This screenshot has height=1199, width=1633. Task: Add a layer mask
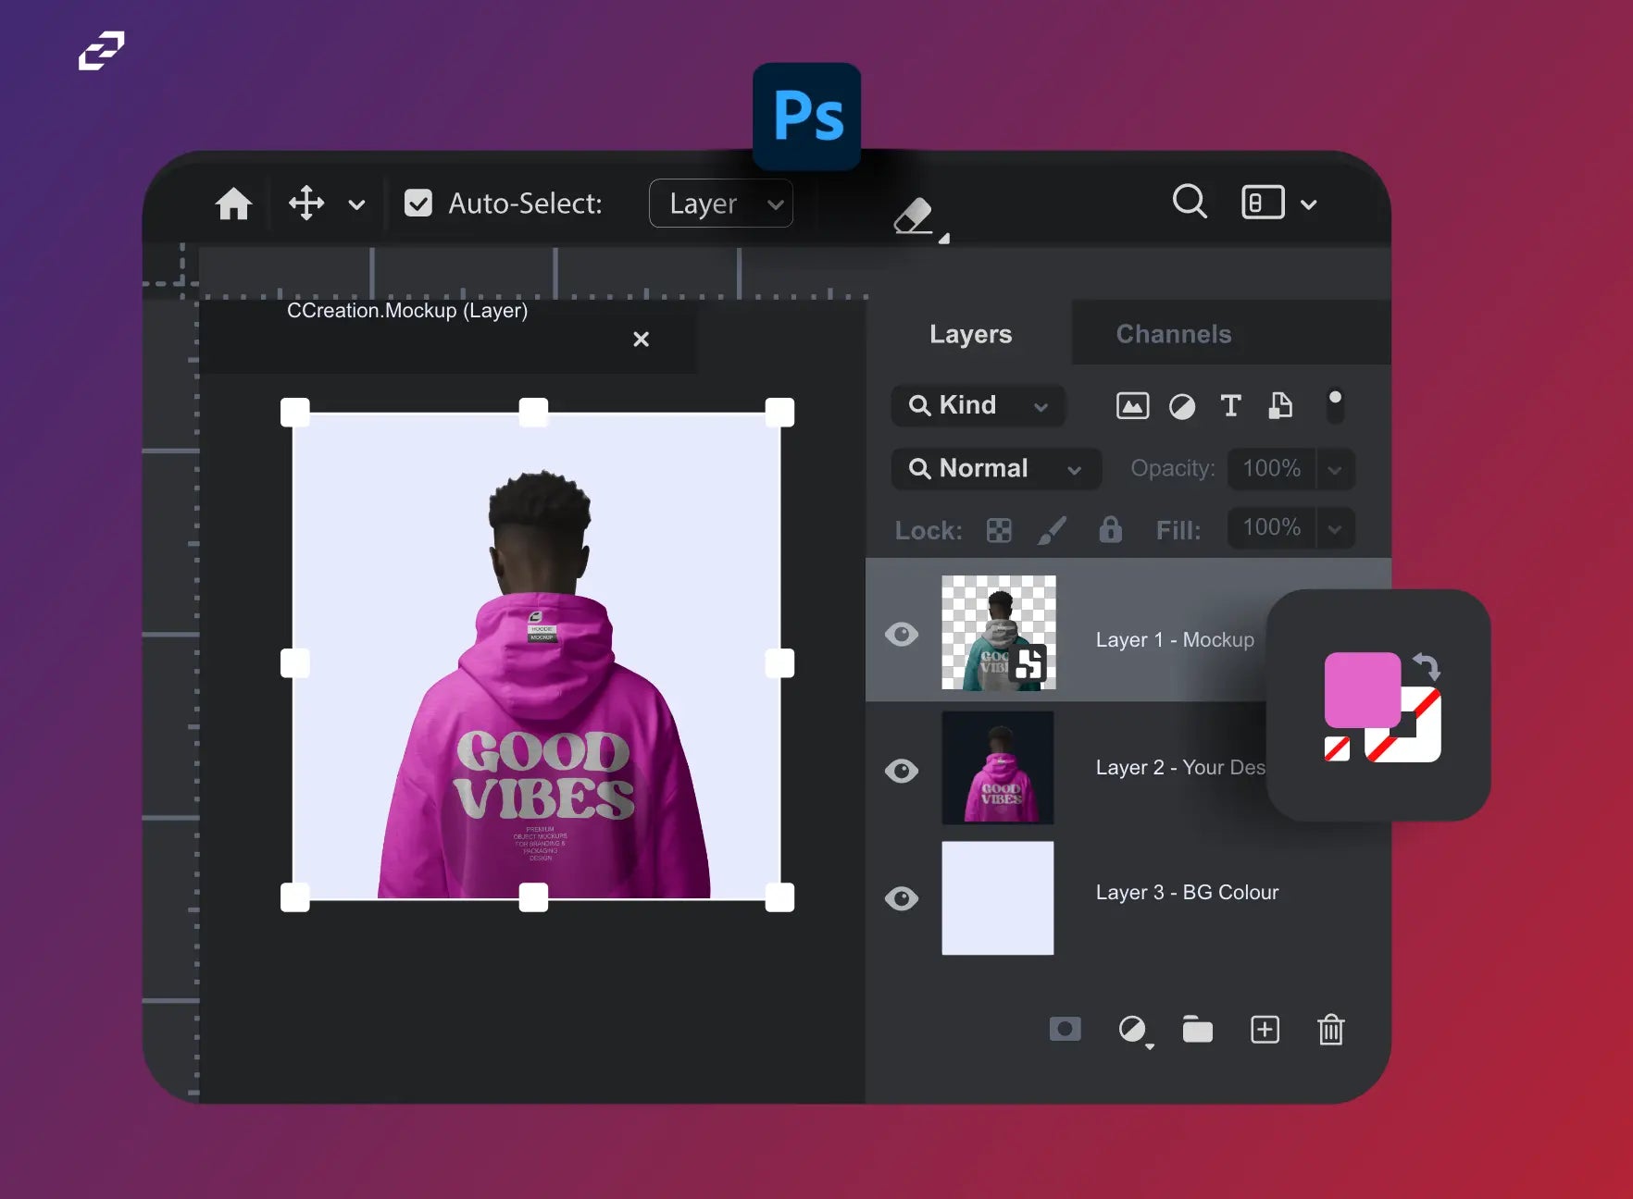1065,1029
